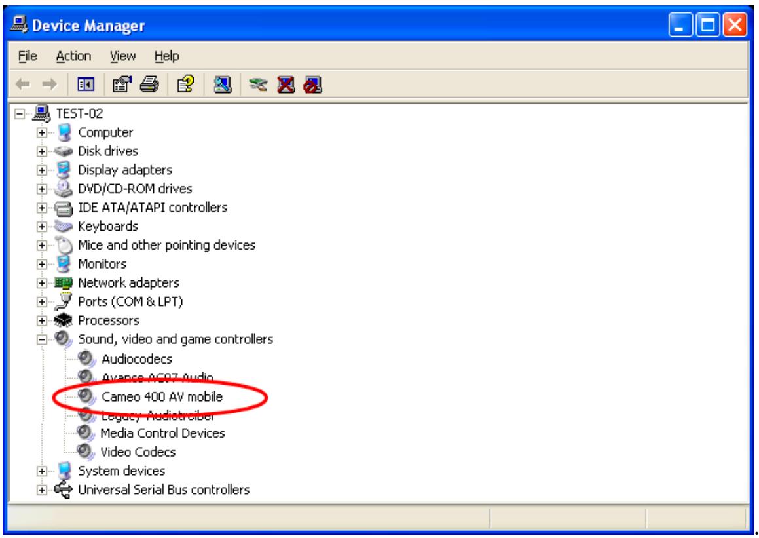
Task: Click the Uninstall device red X icon
Action: (286, 85)
